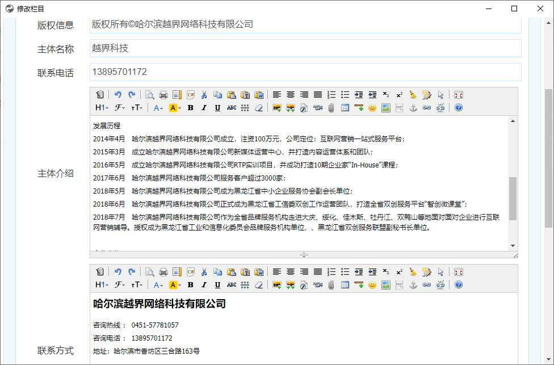
Task: Click the 咨询热线： 0451-57781057 line
Action: click(x=136, y=325)
